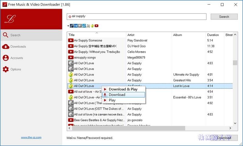Choose Play from the context menu

pos(124,100)
